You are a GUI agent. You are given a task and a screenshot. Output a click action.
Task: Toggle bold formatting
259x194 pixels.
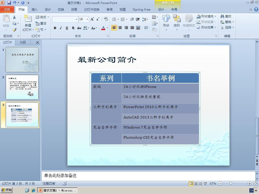[x=55, y=28]
